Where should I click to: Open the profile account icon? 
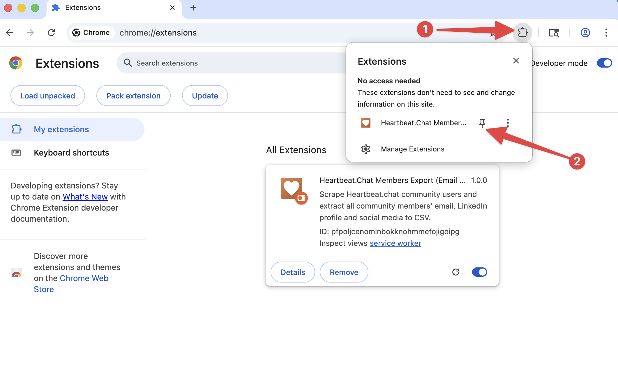pyautogui.click(x=585, y=33)
